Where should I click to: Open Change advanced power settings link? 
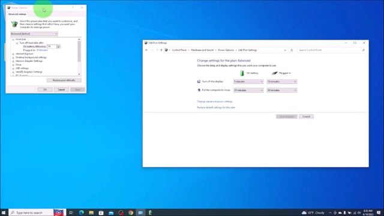(x=215, y=101)
